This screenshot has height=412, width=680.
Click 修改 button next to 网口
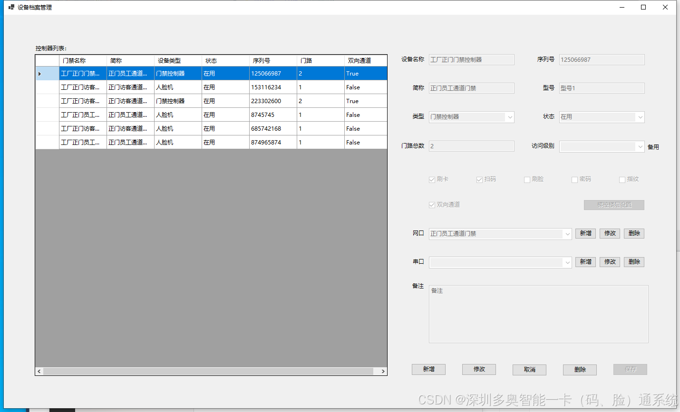pos(610,233)
